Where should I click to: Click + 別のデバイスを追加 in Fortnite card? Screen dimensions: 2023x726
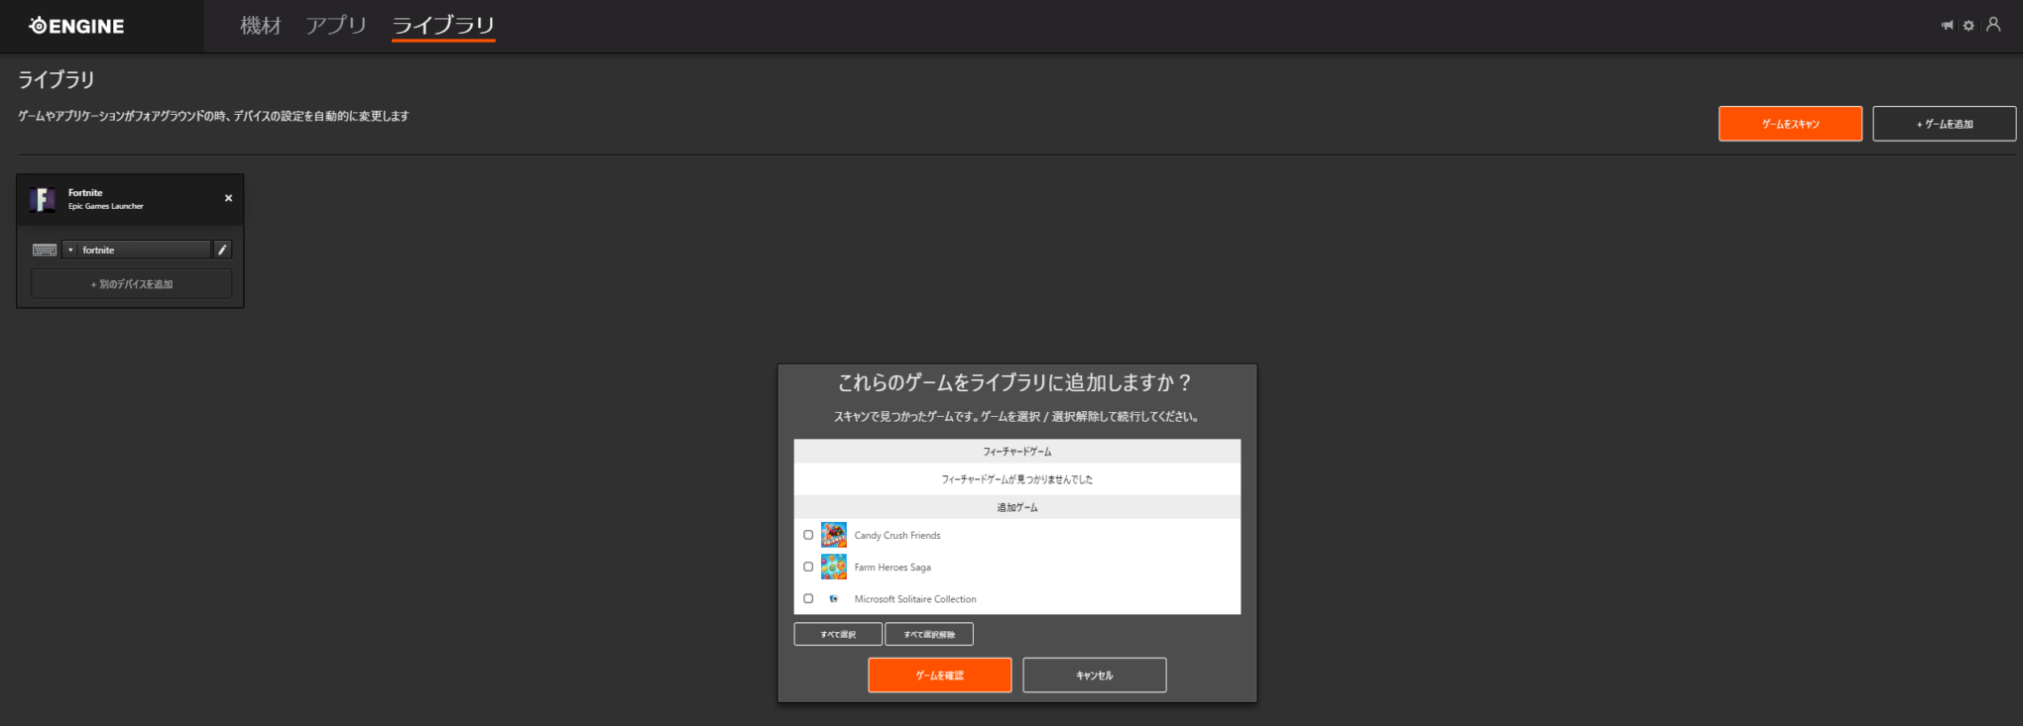[132, 284]
